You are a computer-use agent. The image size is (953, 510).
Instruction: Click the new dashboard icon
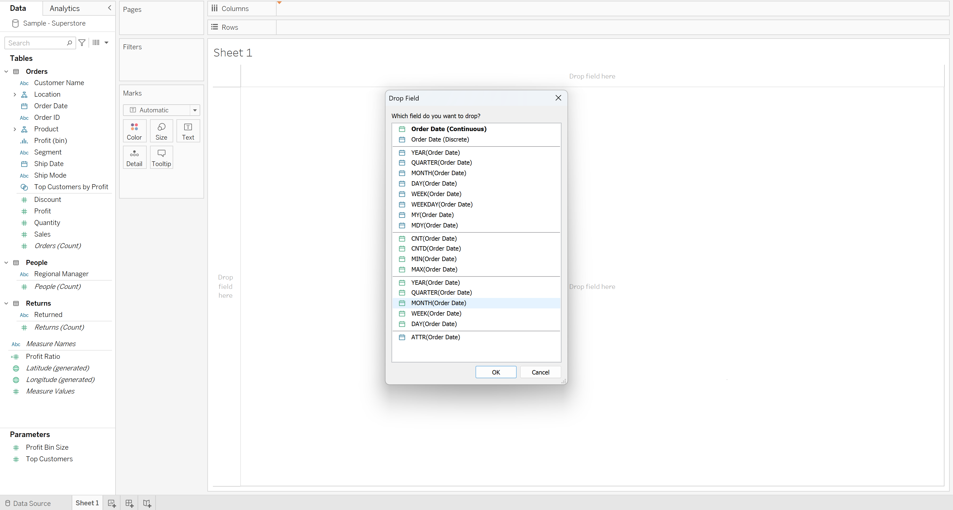[129, 503]
